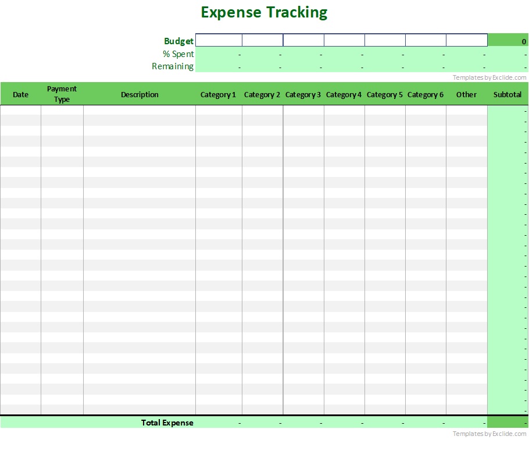Click the first Payment Type cell under the header
Screen dimensions: 529x461
[x=62, y=110]
